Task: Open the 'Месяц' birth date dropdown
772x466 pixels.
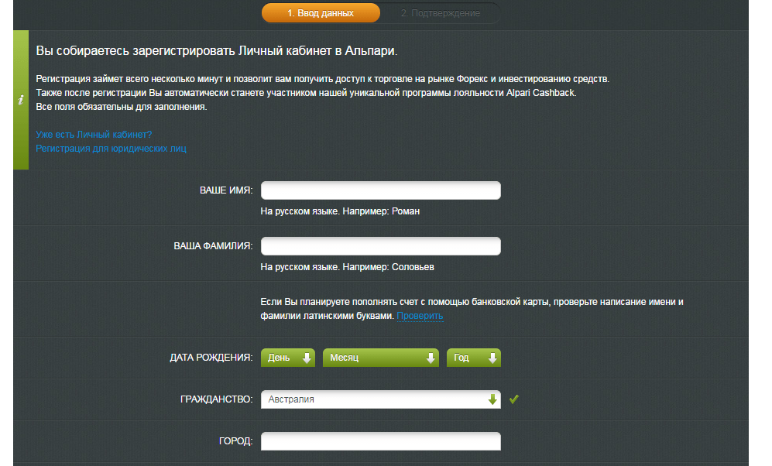Action: 381,358
